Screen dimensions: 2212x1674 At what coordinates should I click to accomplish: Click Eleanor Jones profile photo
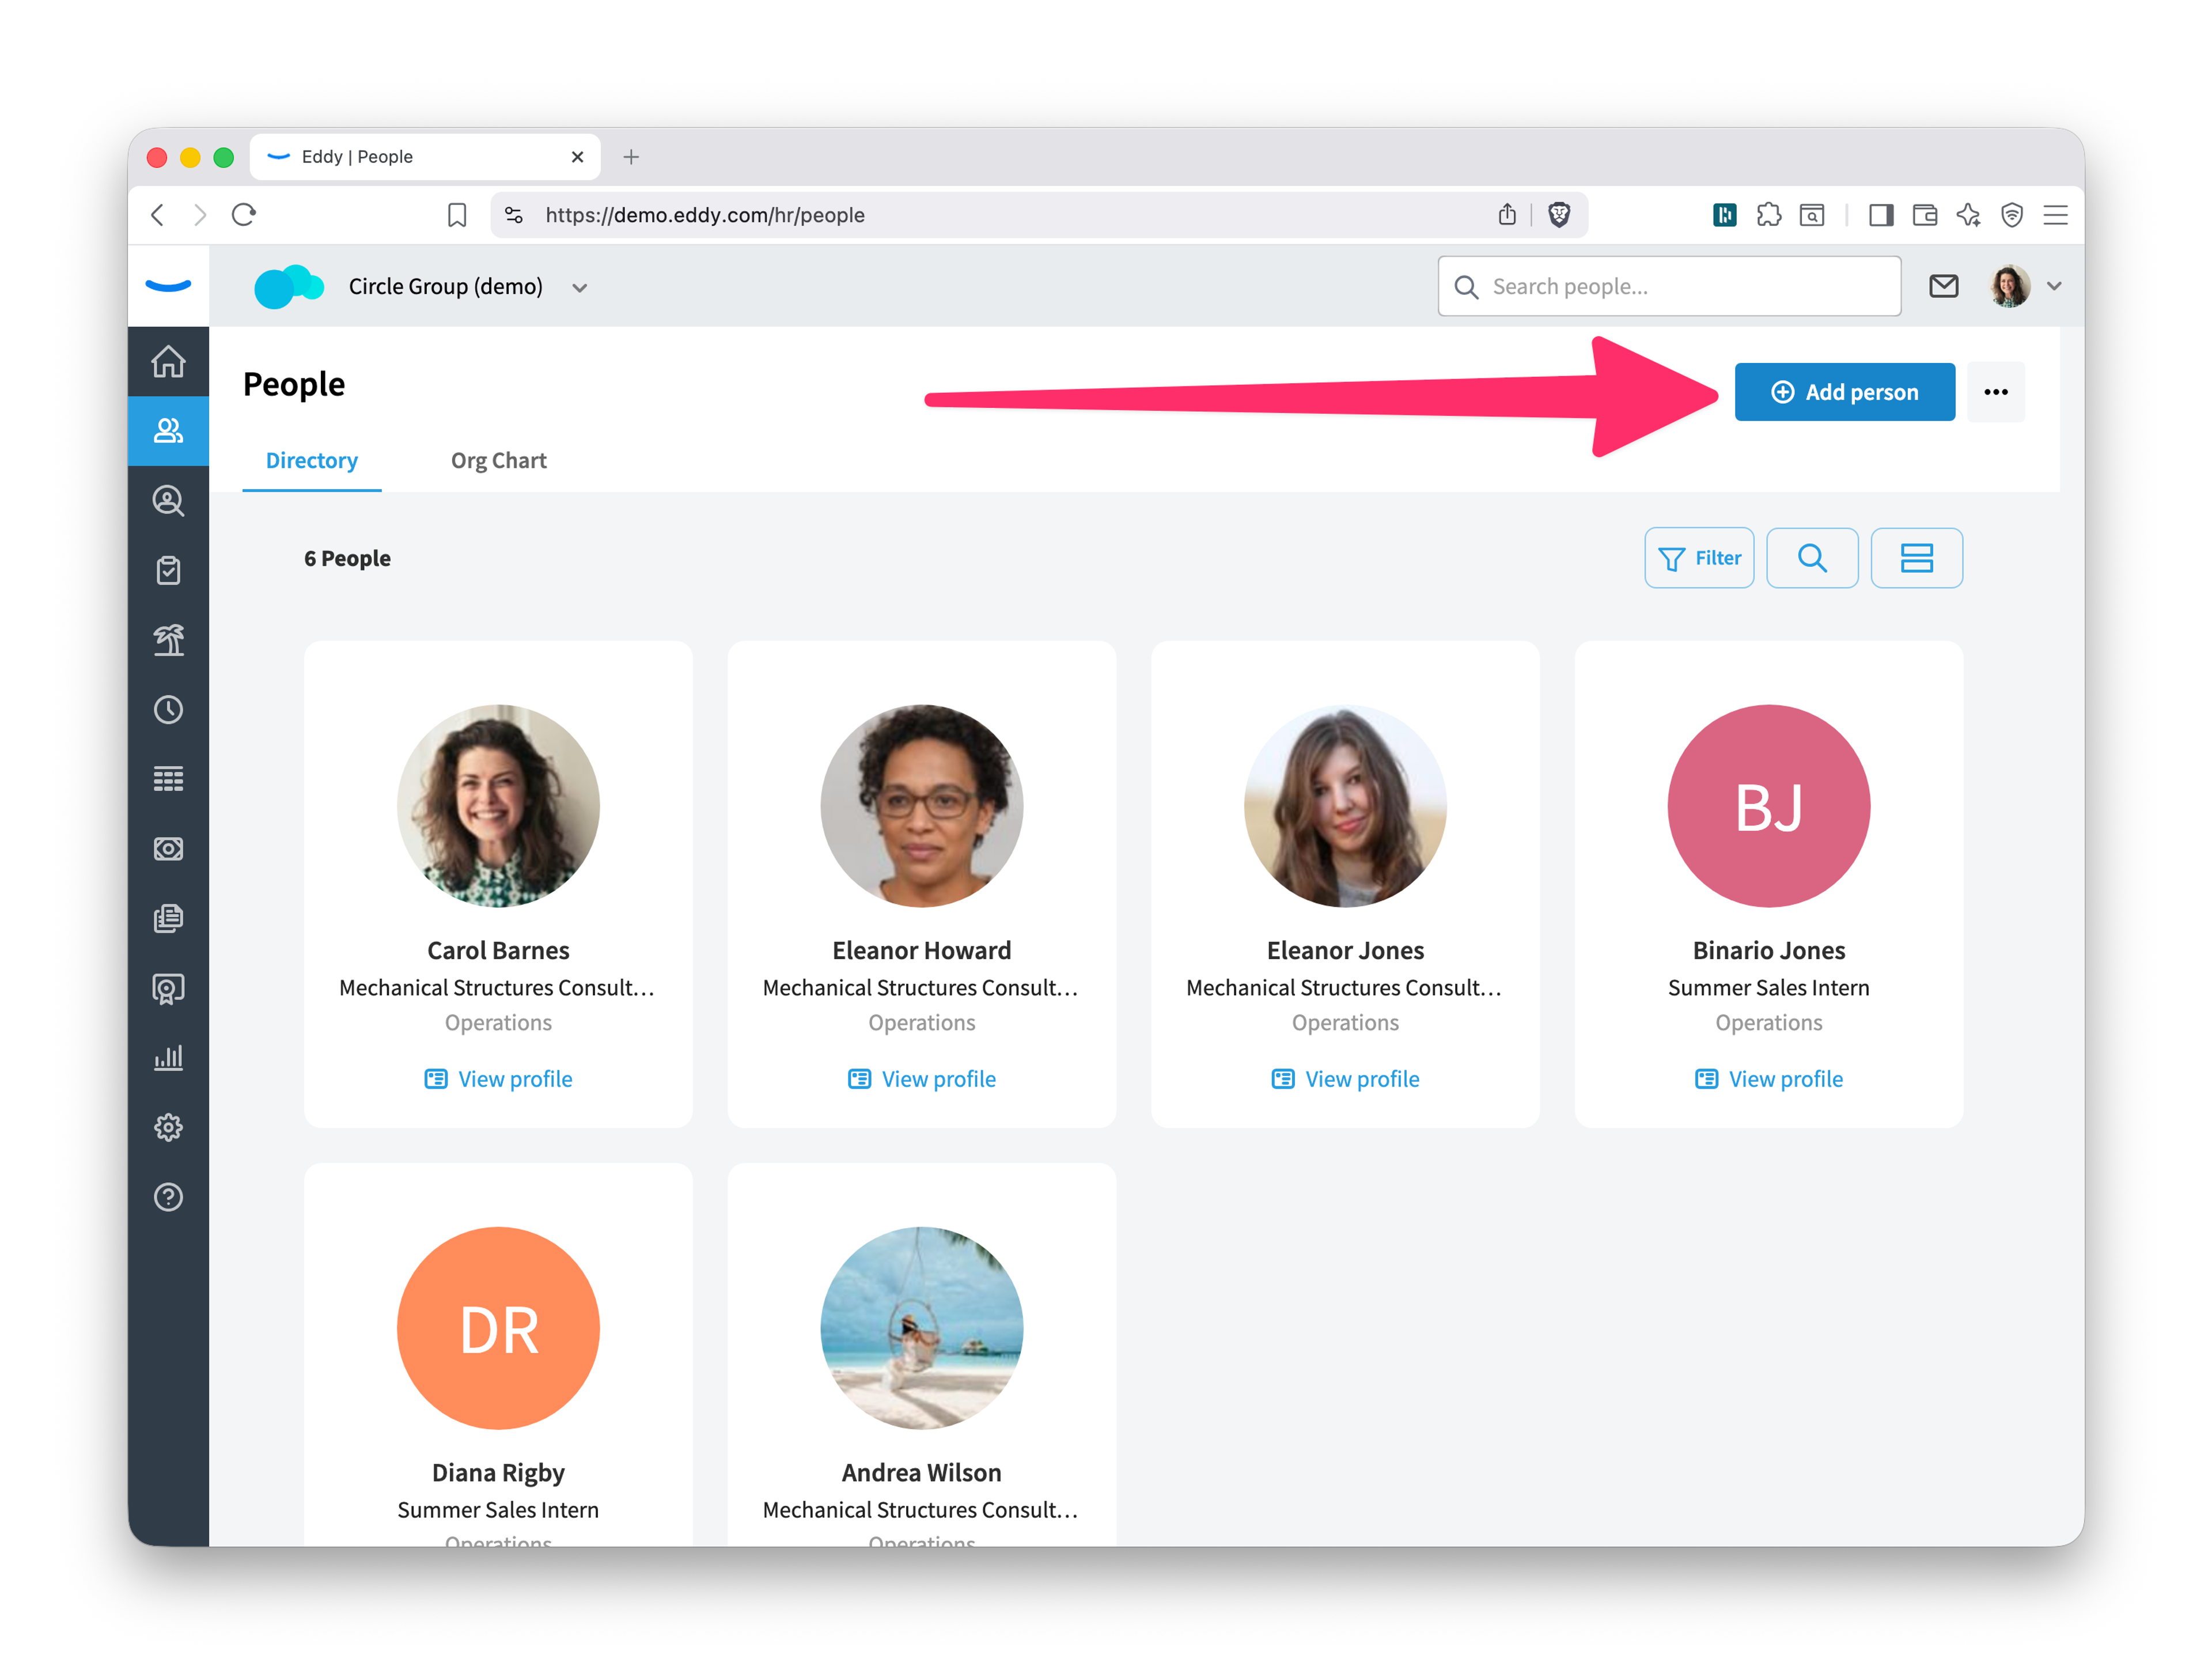pyautogui.click(x=1345, y=806)
